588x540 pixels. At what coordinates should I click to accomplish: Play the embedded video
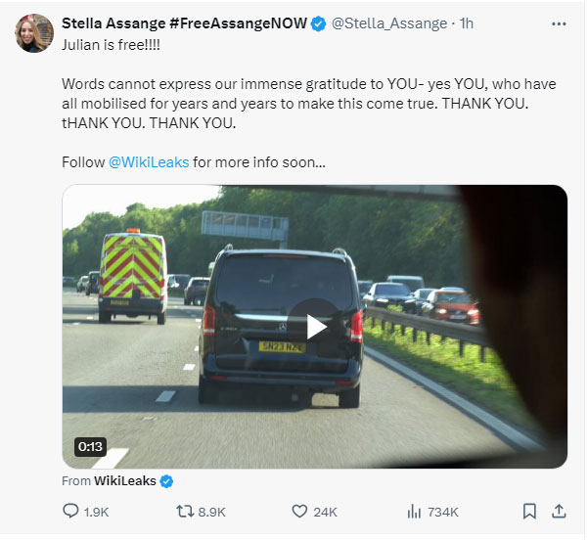315,326
